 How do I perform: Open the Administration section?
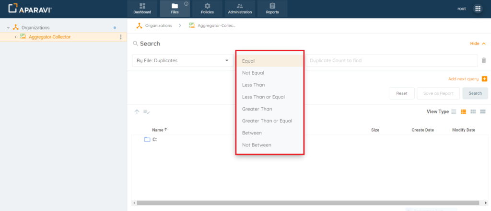point(240,9)
